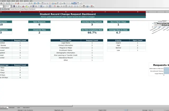Toggle Bold formatting button
Image resolution: width=169 pixels, height=111 pixels.
(14, 6)
